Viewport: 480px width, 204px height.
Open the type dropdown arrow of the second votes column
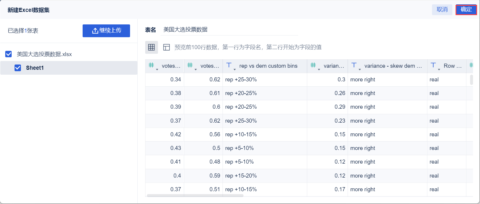[196, 69]
